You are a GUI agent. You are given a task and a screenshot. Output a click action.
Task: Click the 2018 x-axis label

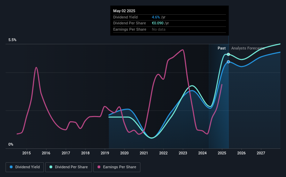click(x=85, y=153)
